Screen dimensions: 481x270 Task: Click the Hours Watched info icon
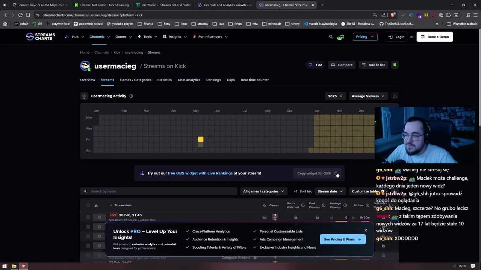tap(303, 205)
